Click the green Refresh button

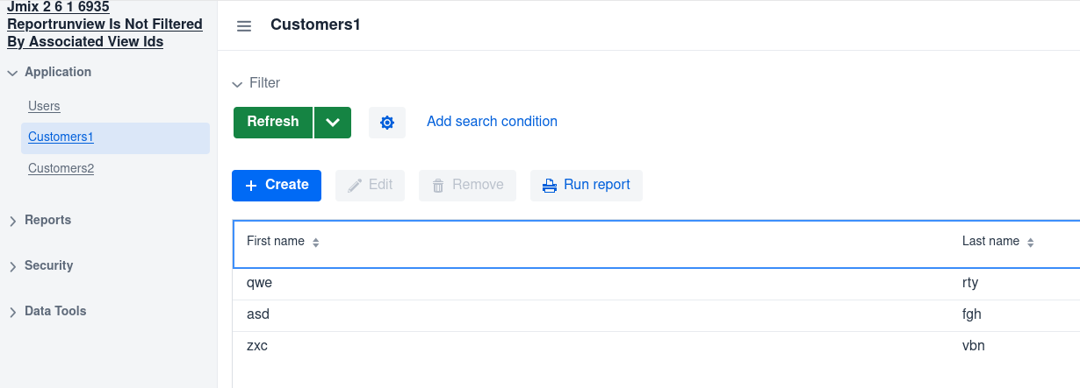[x=273, y=123]
